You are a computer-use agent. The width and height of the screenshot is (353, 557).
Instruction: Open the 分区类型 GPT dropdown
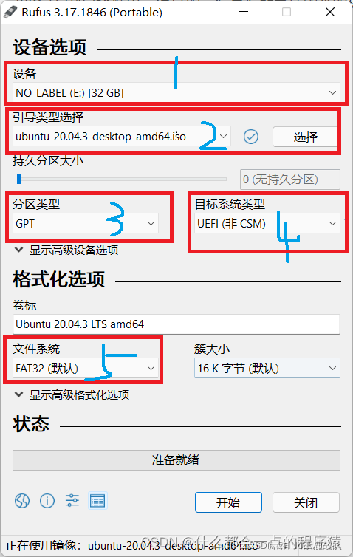[86, 223]
